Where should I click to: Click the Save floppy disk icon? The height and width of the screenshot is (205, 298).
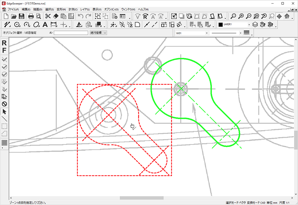tap(21, 16)
